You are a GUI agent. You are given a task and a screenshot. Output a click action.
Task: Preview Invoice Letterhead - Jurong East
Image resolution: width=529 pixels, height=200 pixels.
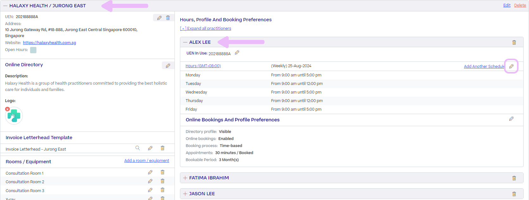pyautogui.click(x=137, y=148)
